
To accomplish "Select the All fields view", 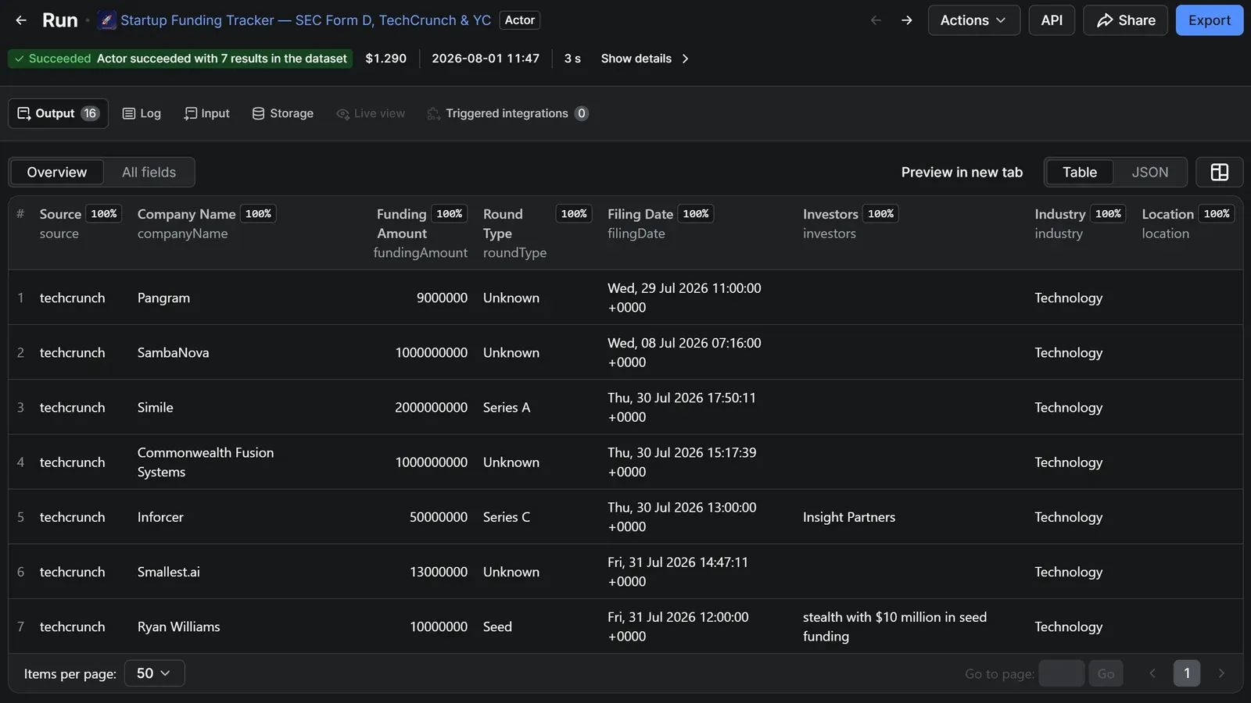I will point(149,172).
